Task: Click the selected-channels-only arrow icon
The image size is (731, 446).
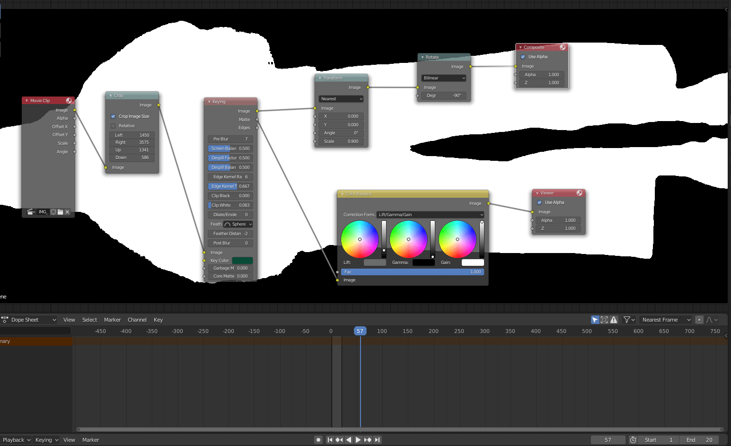Action: click(594, 320)
